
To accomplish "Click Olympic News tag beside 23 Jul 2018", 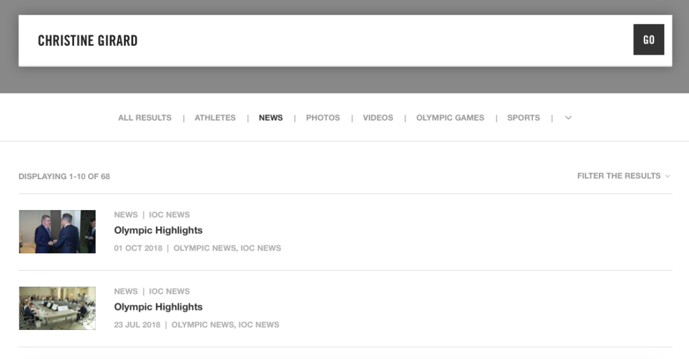I will coord(202,325).
